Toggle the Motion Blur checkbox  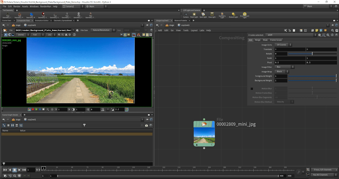point(252,88)
